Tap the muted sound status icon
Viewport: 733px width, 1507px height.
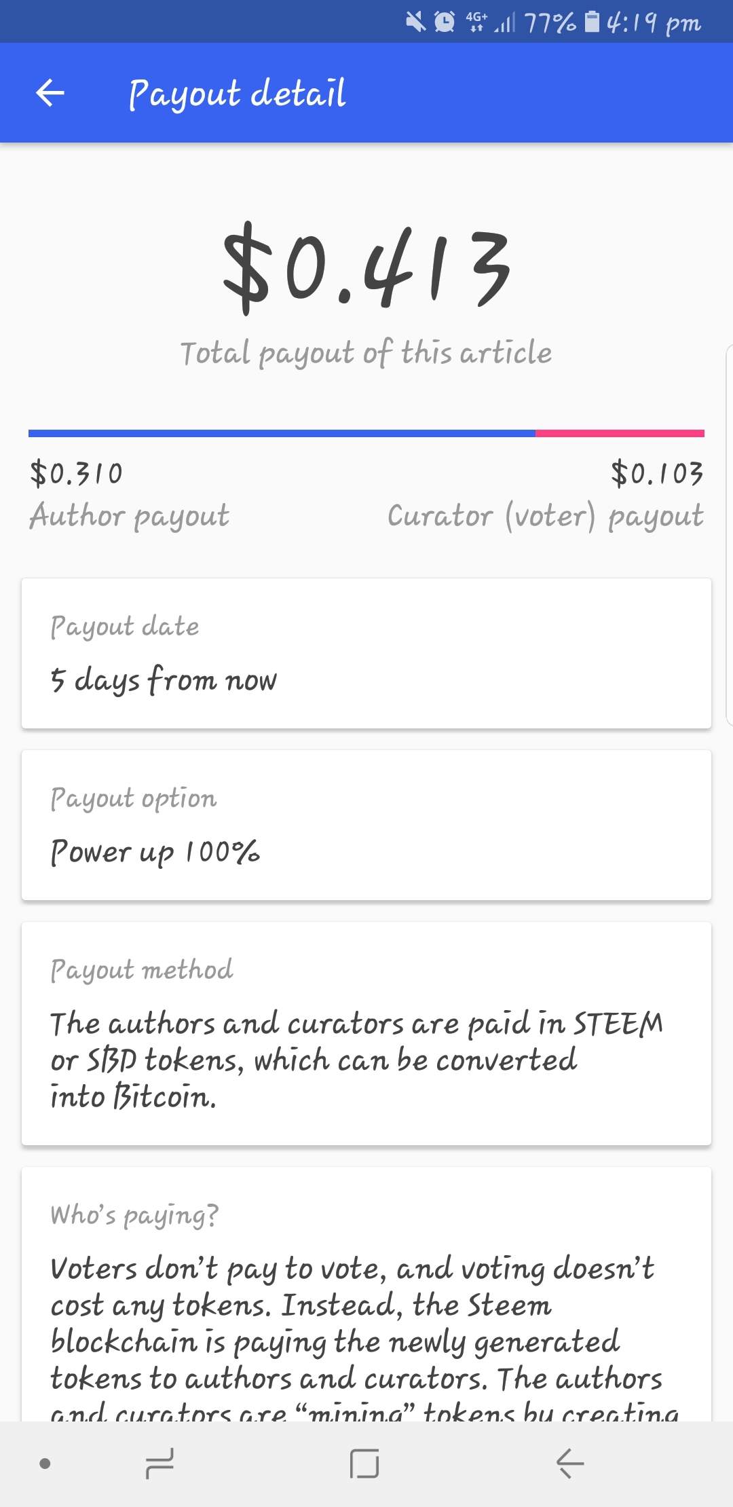click(x=415, y=22)
